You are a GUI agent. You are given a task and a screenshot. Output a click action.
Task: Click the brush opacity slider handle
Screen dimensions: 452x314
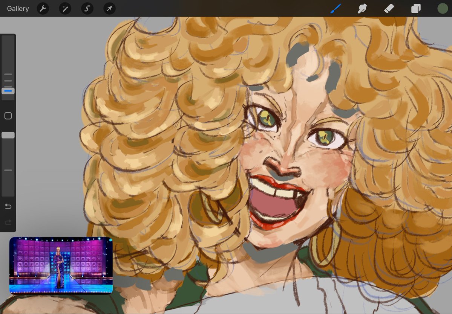coord(8,135)
